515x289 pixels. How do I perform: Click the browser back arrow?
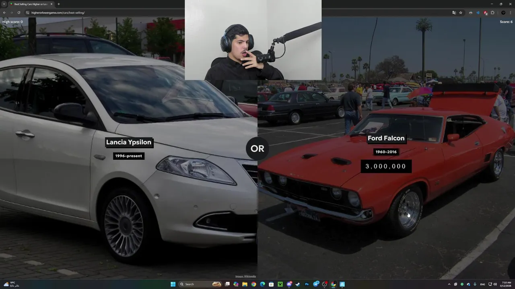pyautogui.click(x=4, y=12)
